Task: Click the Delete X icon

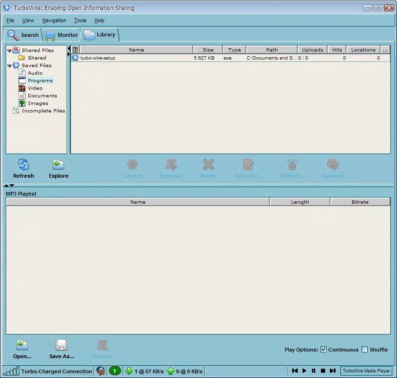Action: (208, 164)
